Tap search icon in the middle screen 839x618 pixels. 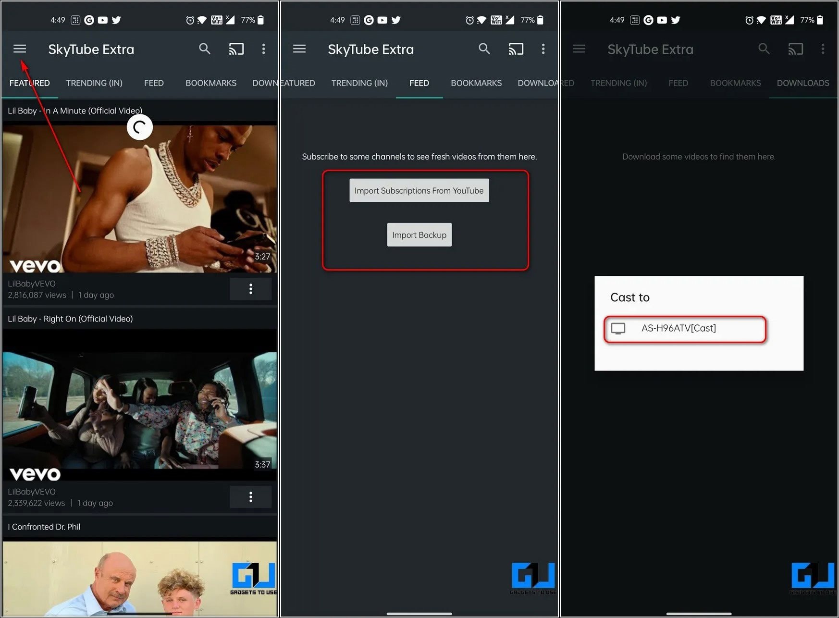484,49
